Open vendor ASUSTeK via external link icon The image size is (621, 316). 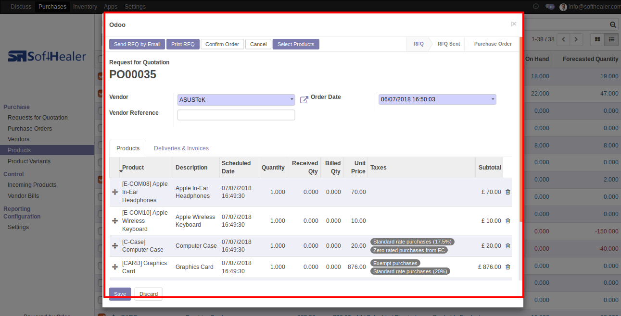[x=304, y=100]
